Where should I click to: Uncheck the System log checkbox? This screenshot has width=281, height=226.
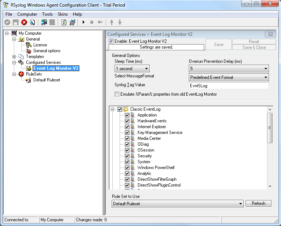pyautogui.click(x=127, y=162)
